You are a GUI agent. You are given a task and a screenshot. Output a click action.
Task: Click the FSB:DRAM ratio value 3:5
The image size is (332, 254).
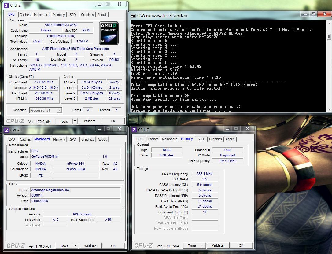click(x=205, y=179)
